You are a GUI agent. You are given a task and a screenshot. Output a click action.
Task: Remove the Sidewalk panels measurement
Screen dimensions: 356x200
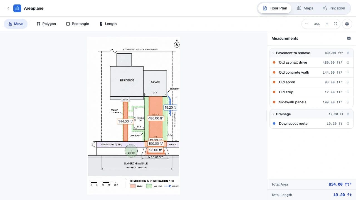click(348, 102)
